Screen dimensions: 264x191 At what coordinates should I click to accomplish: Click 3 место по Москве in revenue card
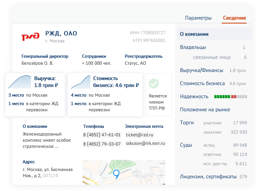pos(28,95)
